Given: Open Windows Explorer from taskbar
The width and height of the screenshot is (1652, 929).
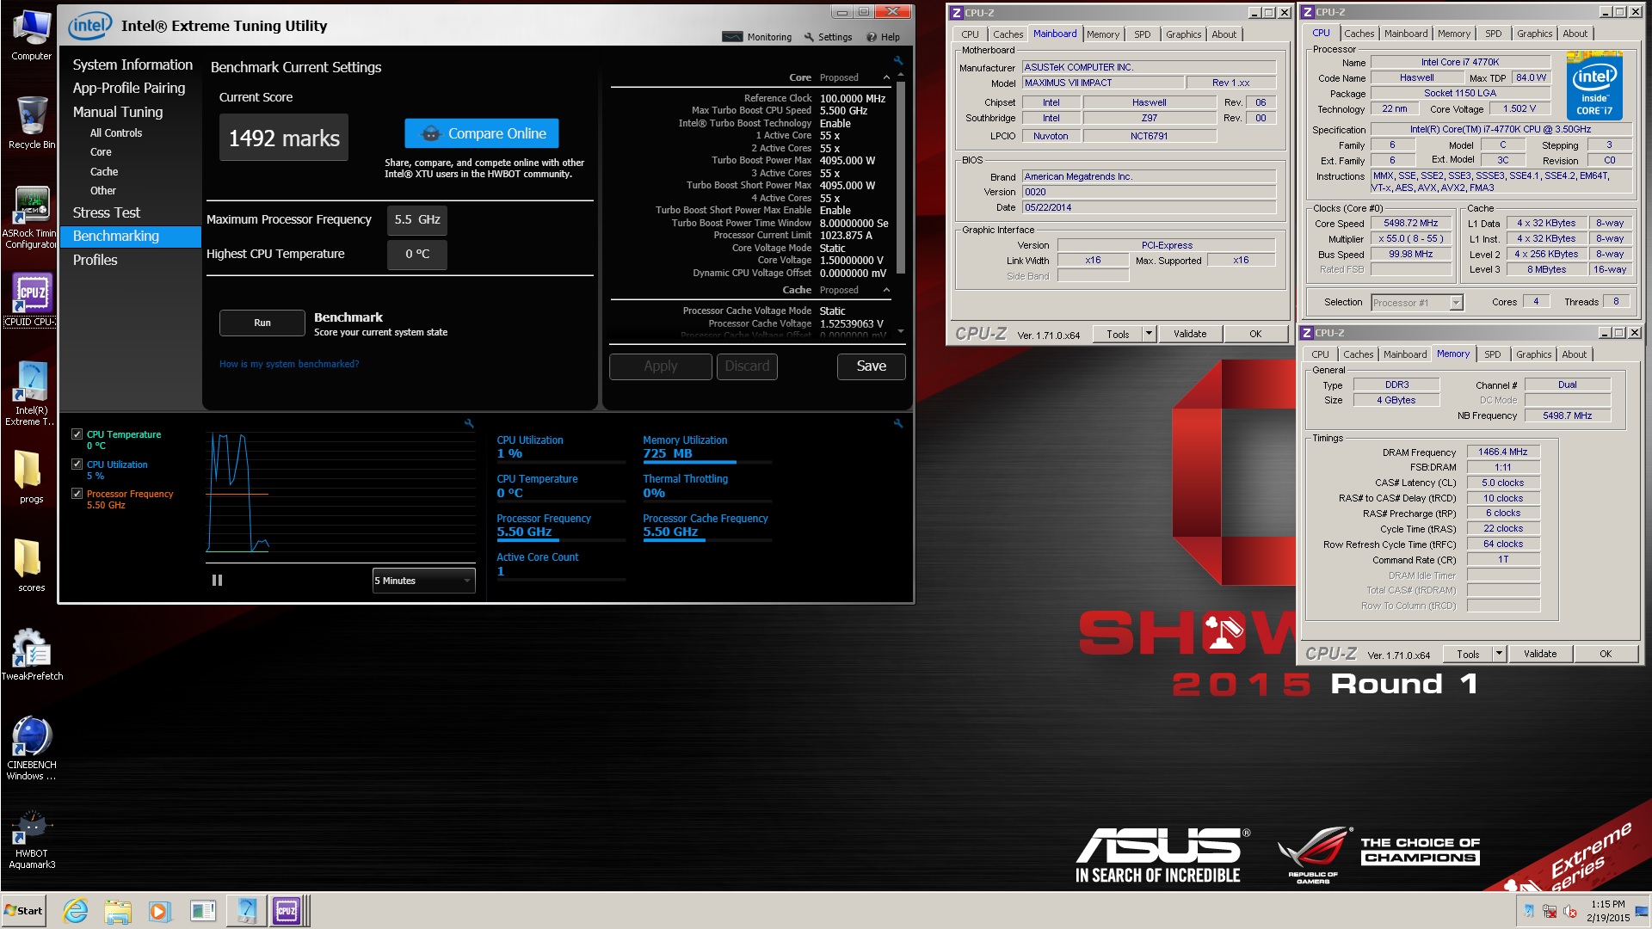Looking at the screenshot, I should (118, 911).
